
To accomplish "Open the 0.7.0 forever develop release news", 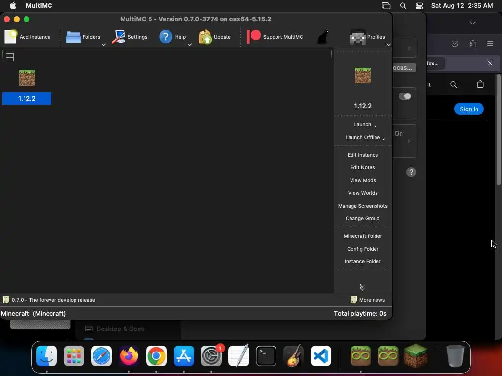I will pyautogui.click(x=53, y=300).
